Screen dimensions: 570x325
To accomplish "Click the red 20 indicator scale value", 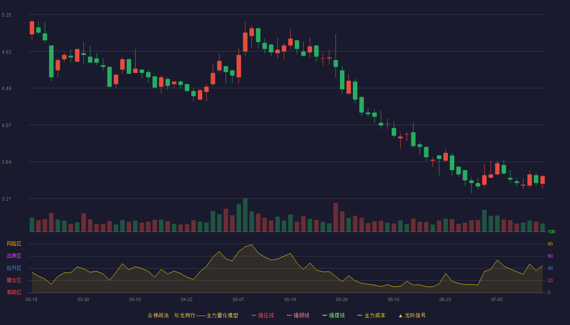I will click(550, 280).
